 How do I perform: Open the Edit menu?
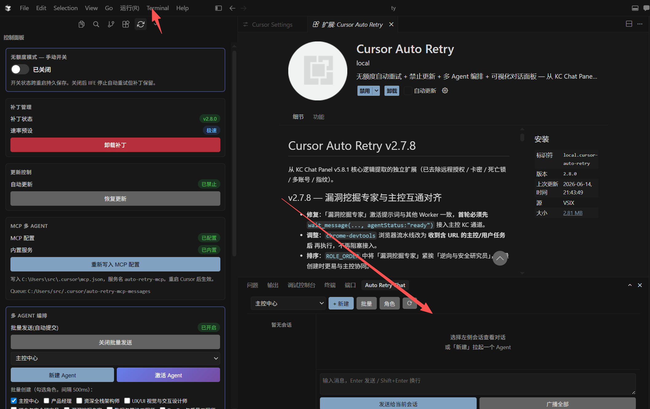coord(41,8)
